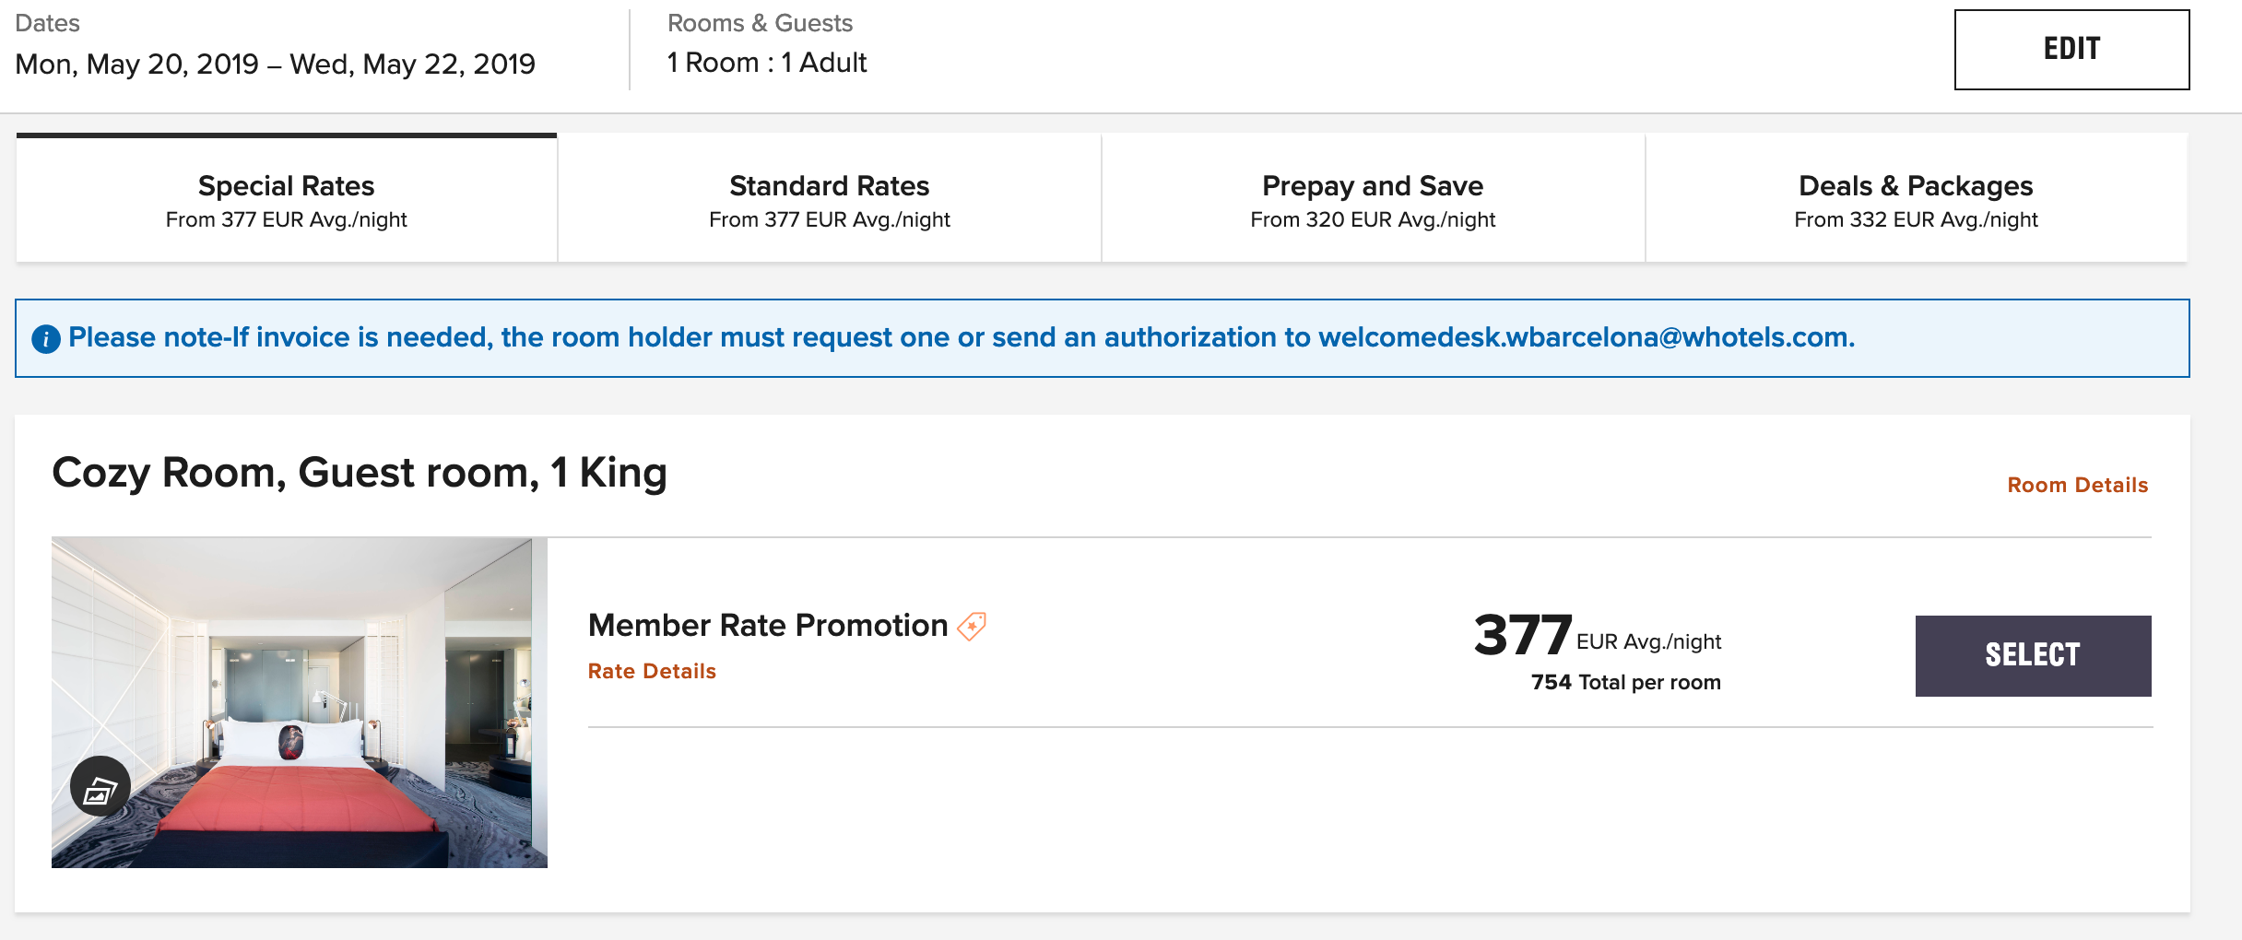The height and width of the screenshot is (940, 2242).
Task: Open the Standard Rates tab
Action: tap(829, 199)
